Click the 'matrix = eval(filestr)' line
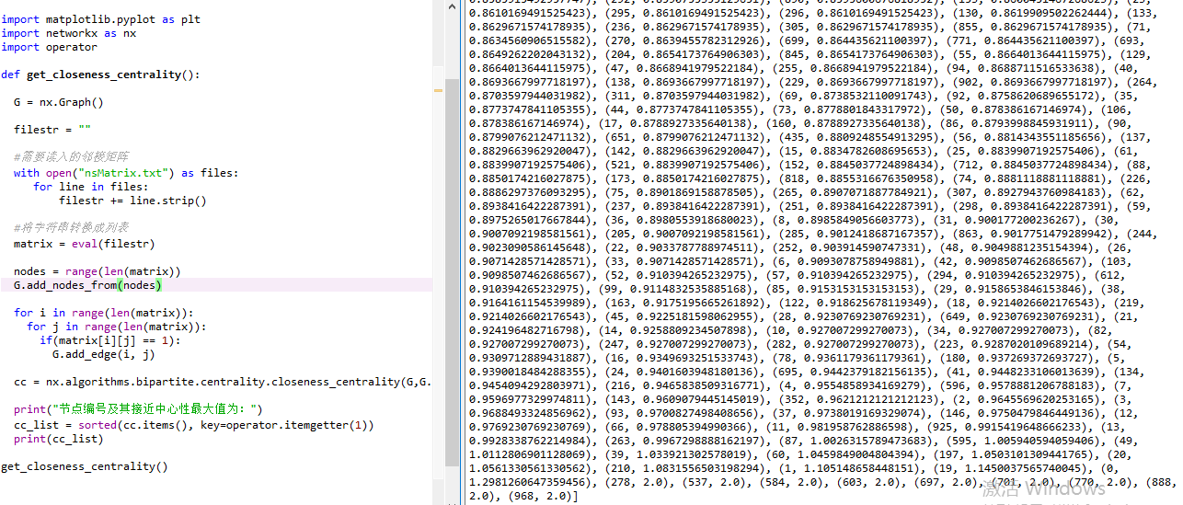1183x505 pixels. [x=85, y=244]
